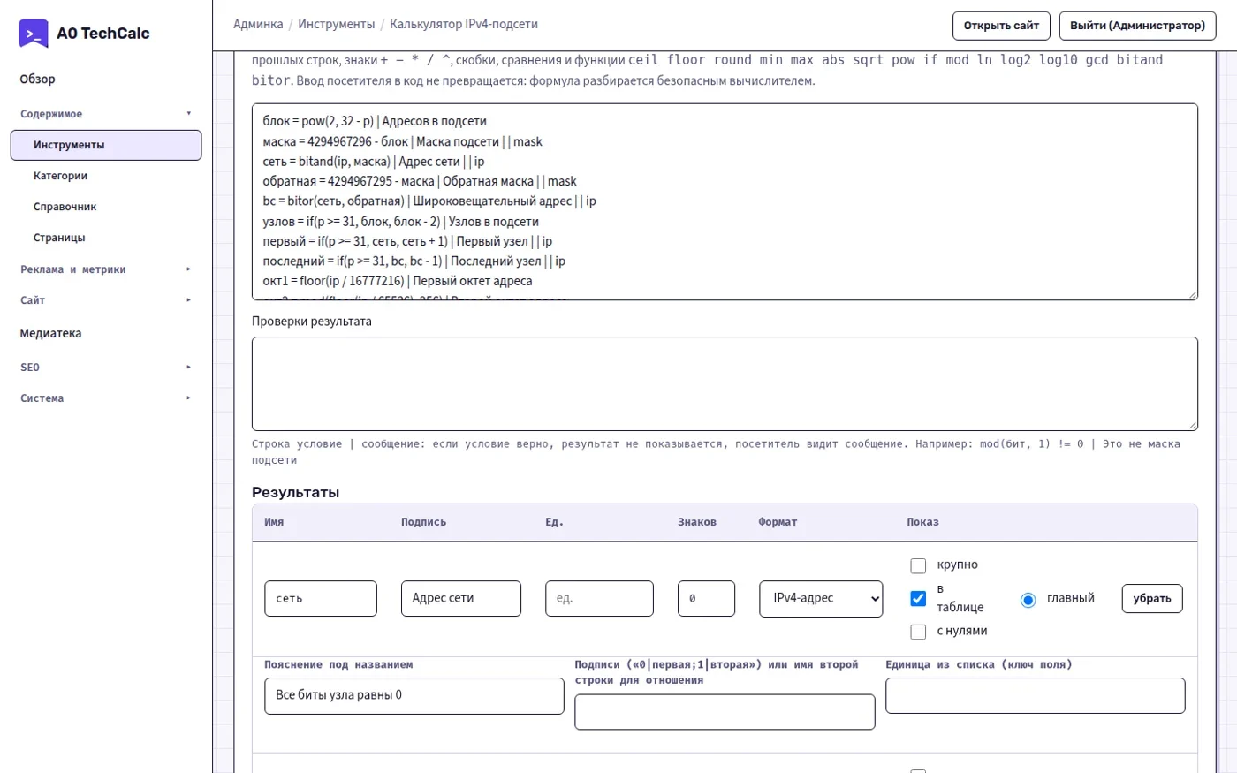The height and width of the screenshot is (773, 1237).
Task: Uncheck the "в таблице" checkbox
Action: point(918,598)
